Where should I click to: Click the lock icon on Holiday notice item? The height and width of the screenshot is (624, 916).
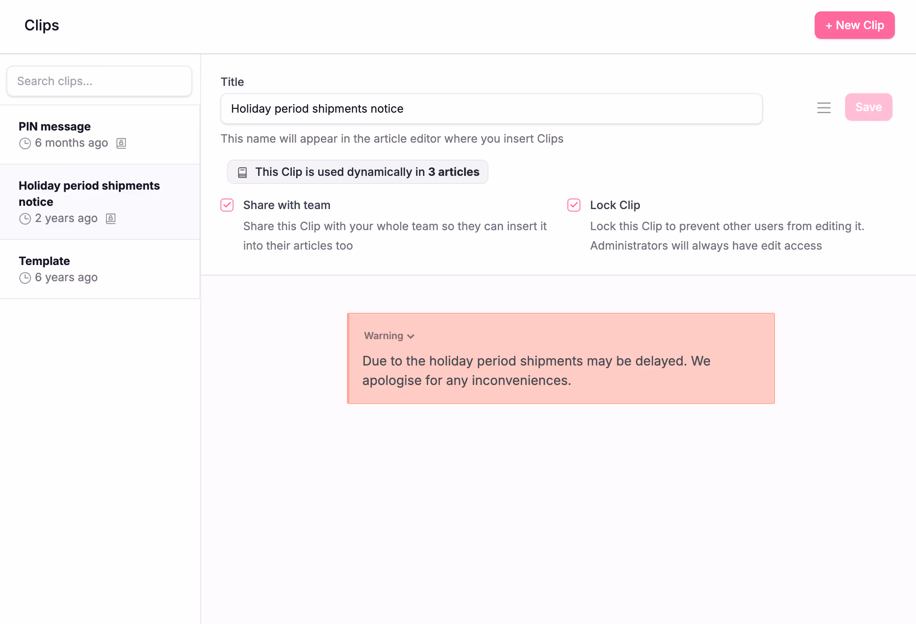coord(111,218)
